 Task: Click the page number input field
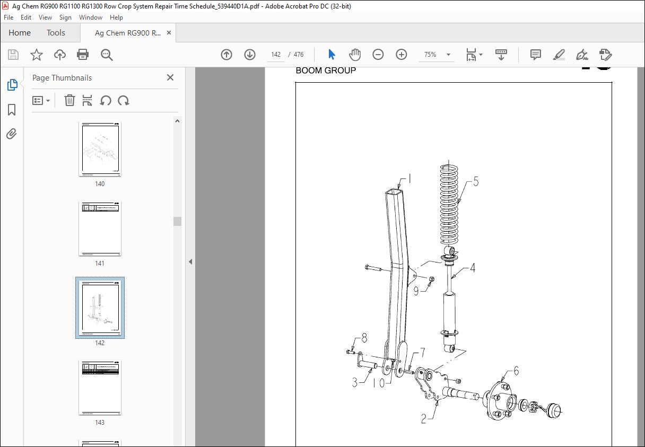pos(276,55)
